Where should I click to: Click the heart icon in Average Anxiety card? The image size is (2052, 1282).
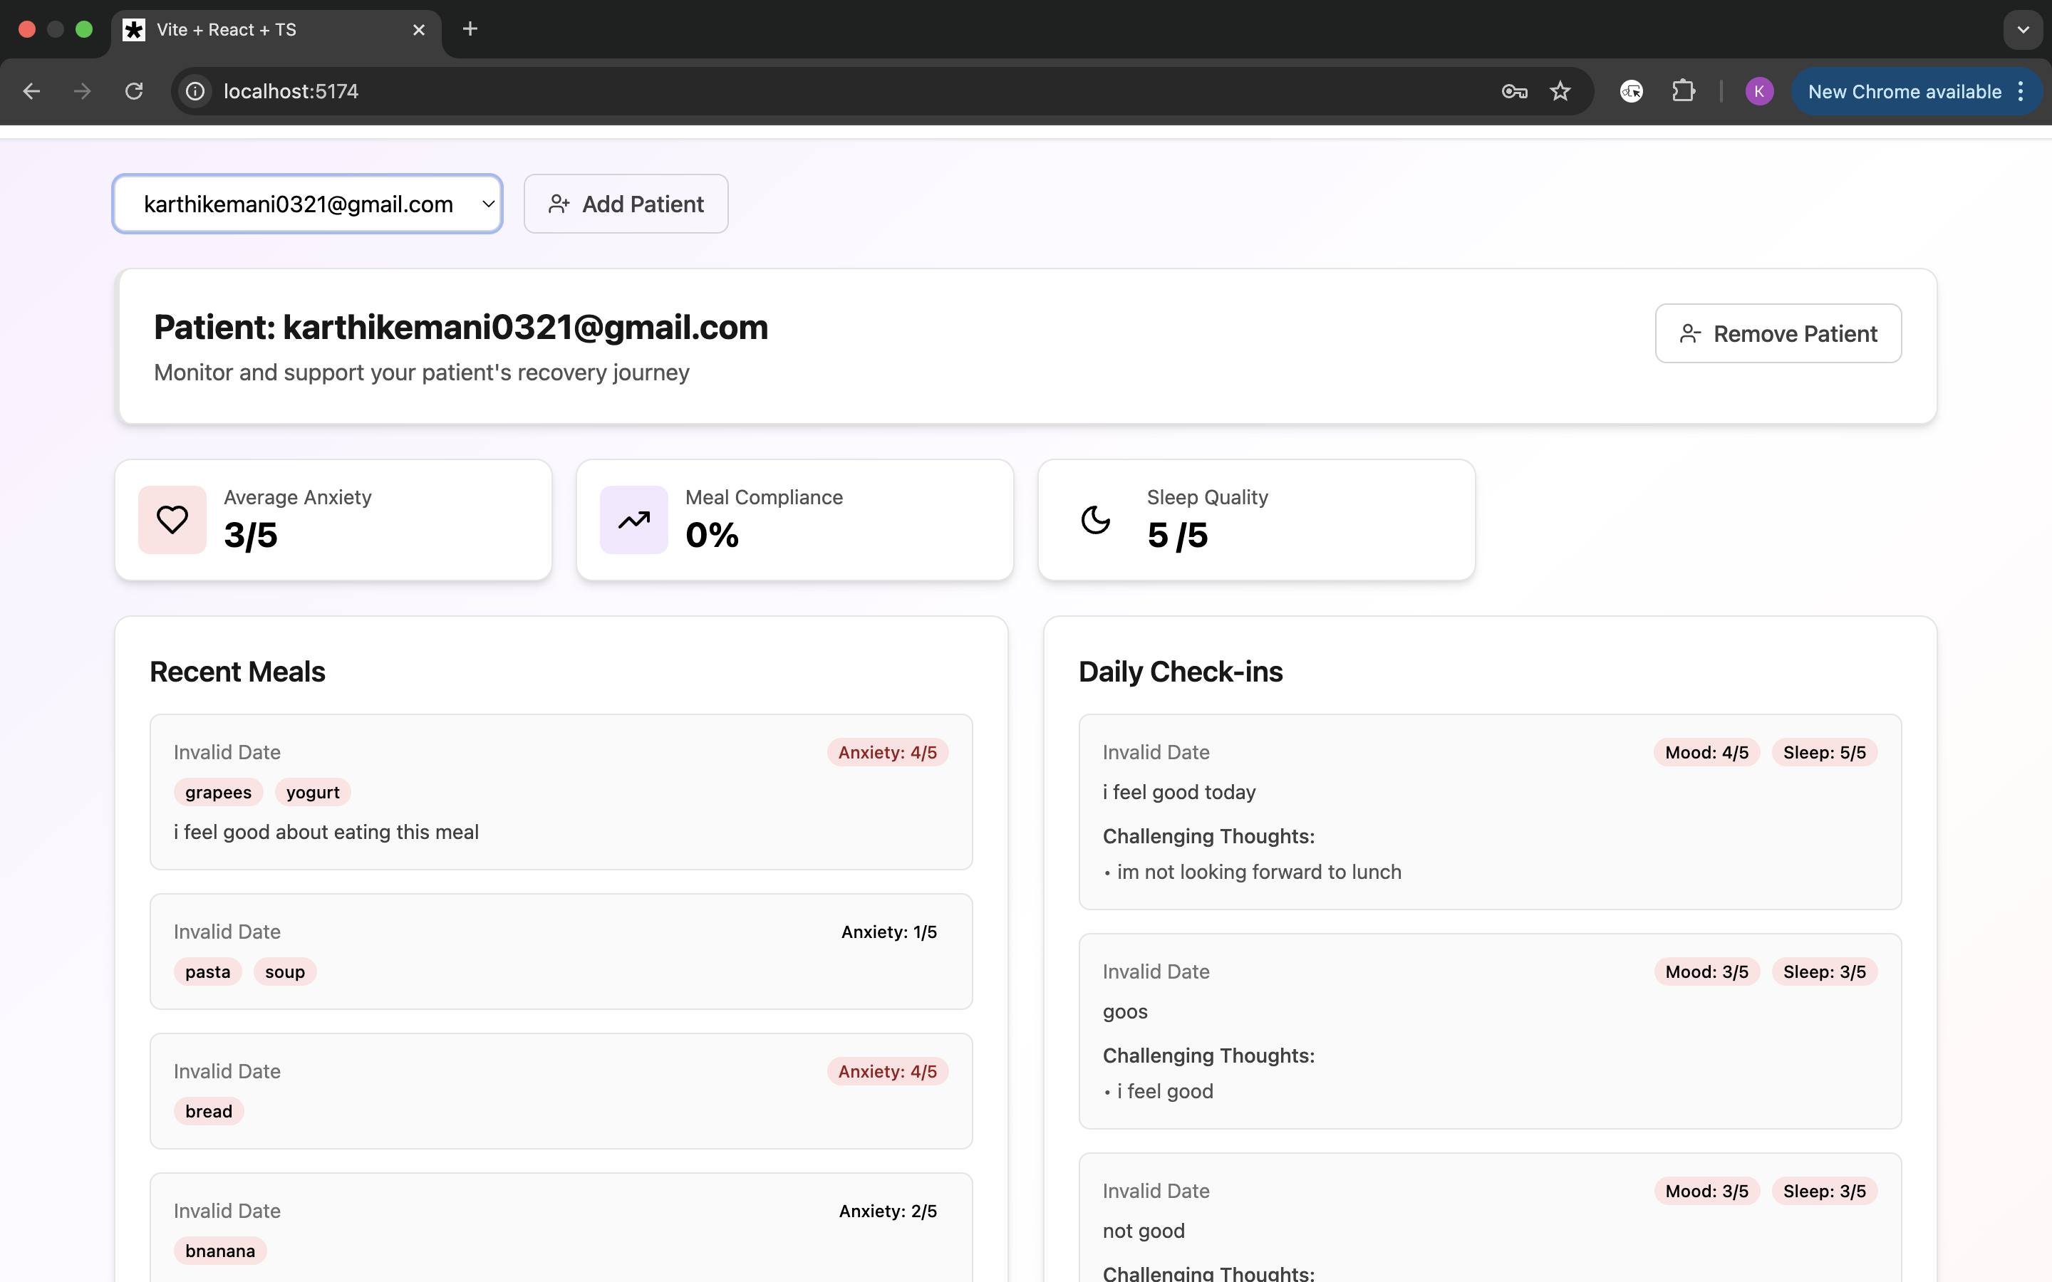(172, 520)
